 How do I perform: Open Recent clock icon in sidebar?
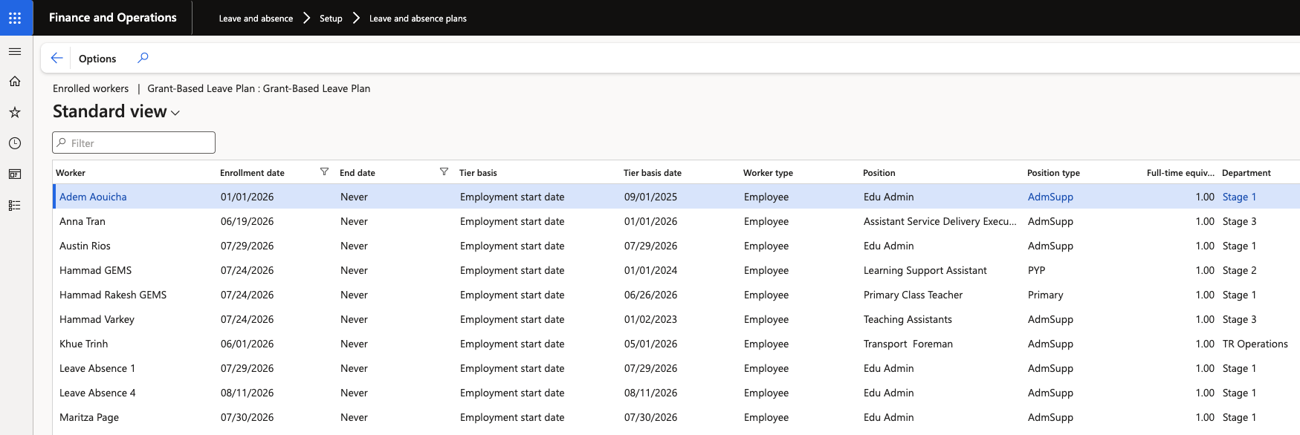(15, 143)
